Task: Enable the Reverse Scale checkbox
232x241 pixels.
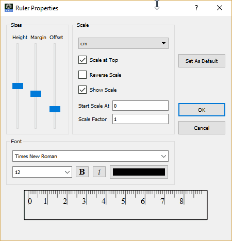Action: [x=82, y=75]
